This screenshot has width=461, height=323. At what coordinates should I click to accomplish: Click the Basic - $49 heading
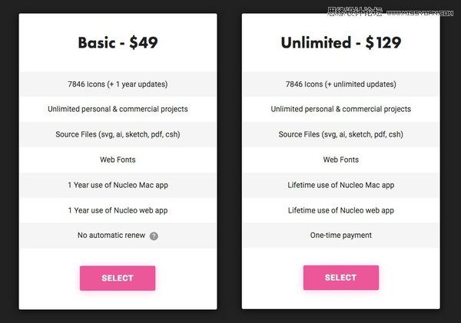click(118, 42)
